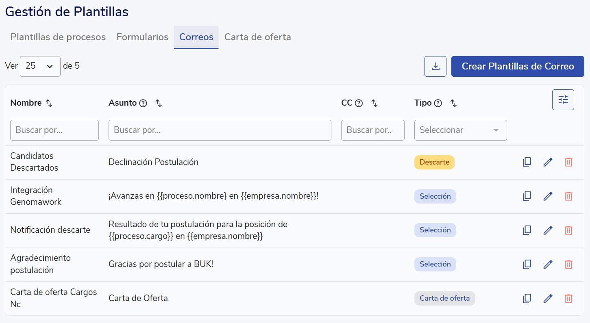Copy the Agradecimiento postulación template
Image resolution: width=590 pixels, height=323 pixels.
coord(527,264)
